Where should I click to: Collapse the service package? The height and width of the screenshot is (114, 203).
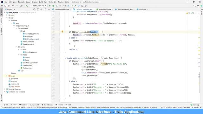(x=16, y=47)
